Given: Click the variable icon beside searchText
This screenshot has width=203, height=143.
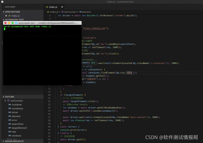Looking at the screenshot, I should [x=10, y=124].
